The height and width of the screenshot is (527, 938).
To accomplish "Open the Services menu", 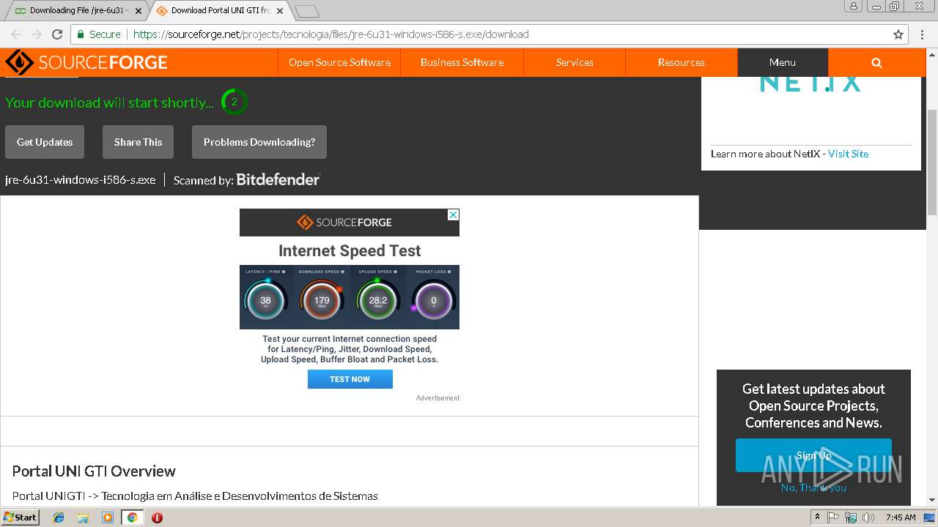I will pos(575,62).
